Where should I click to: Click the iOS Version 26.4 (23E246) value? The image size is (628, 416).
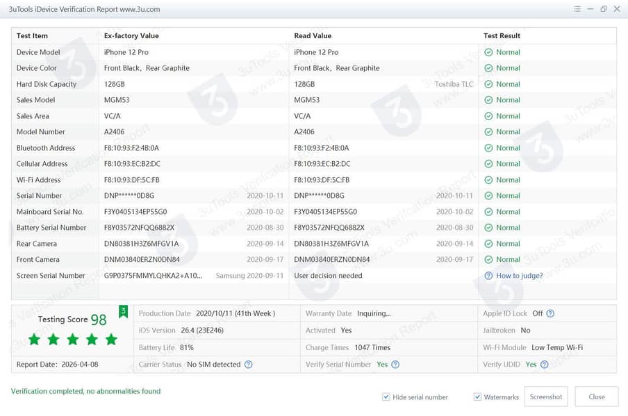click(x=202, y=331)
